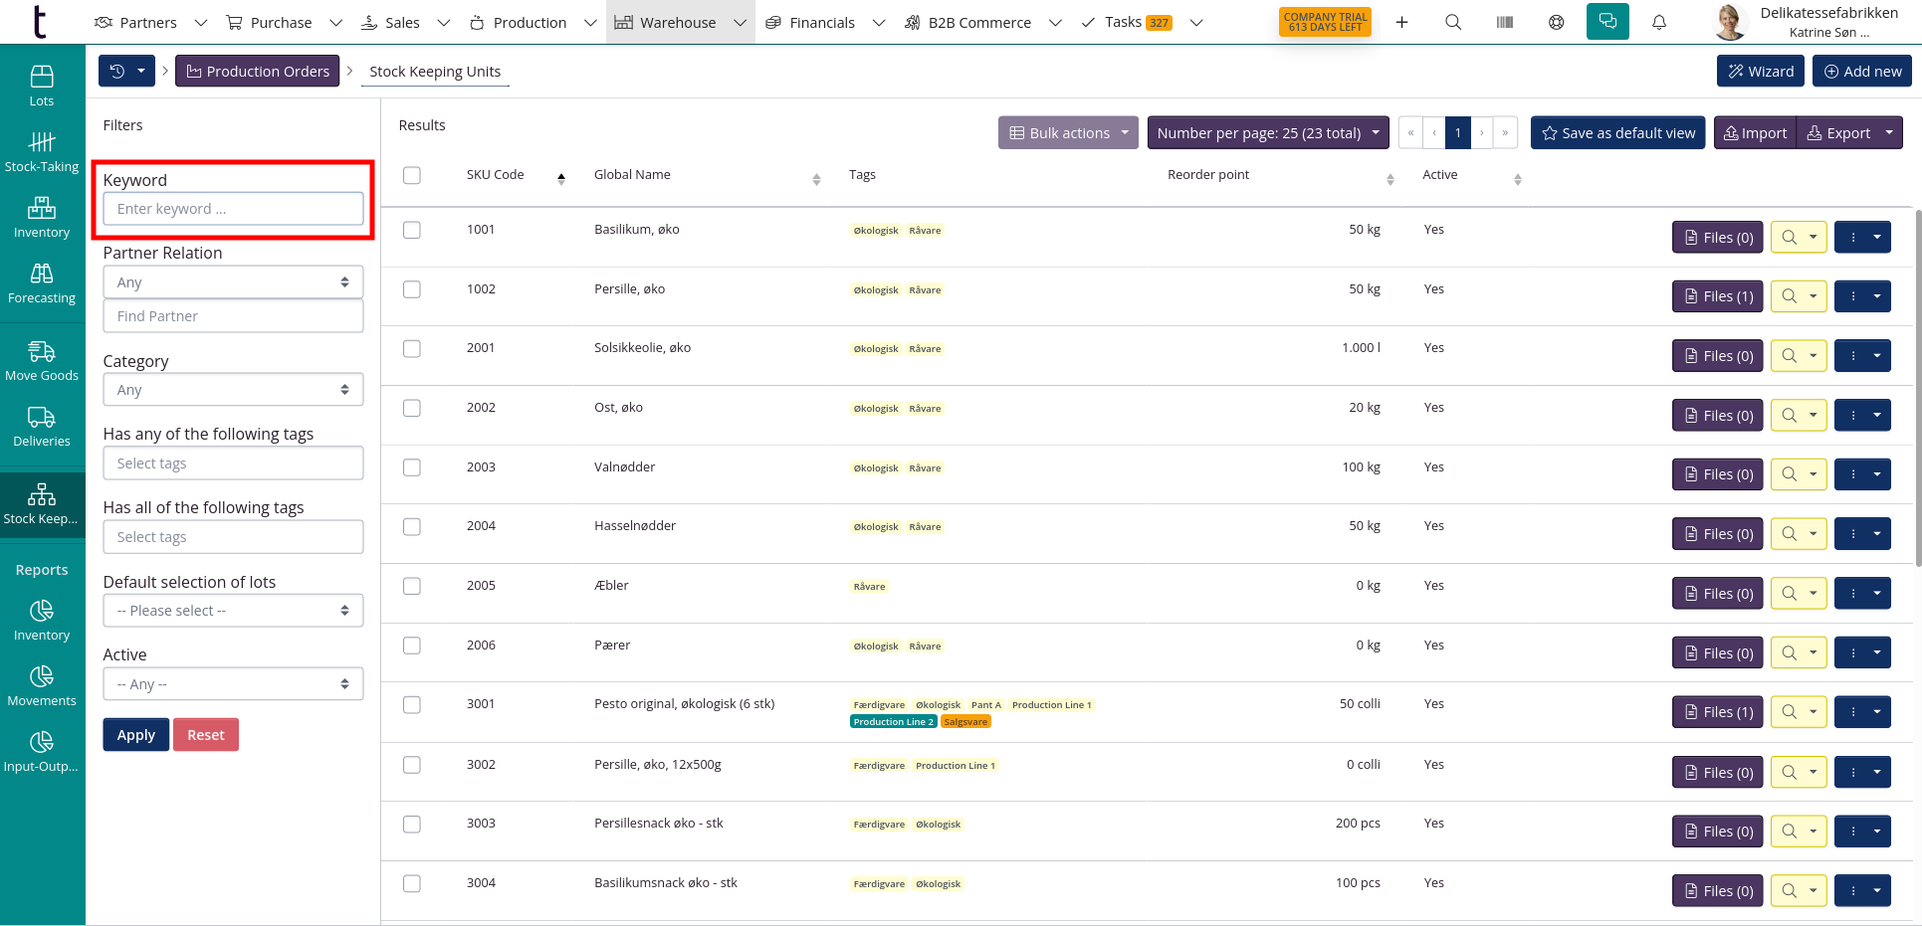The height and width of the screenshot is (926, 1922).
Task: Click the Apply filters button
Action: (x=136, y=735)
